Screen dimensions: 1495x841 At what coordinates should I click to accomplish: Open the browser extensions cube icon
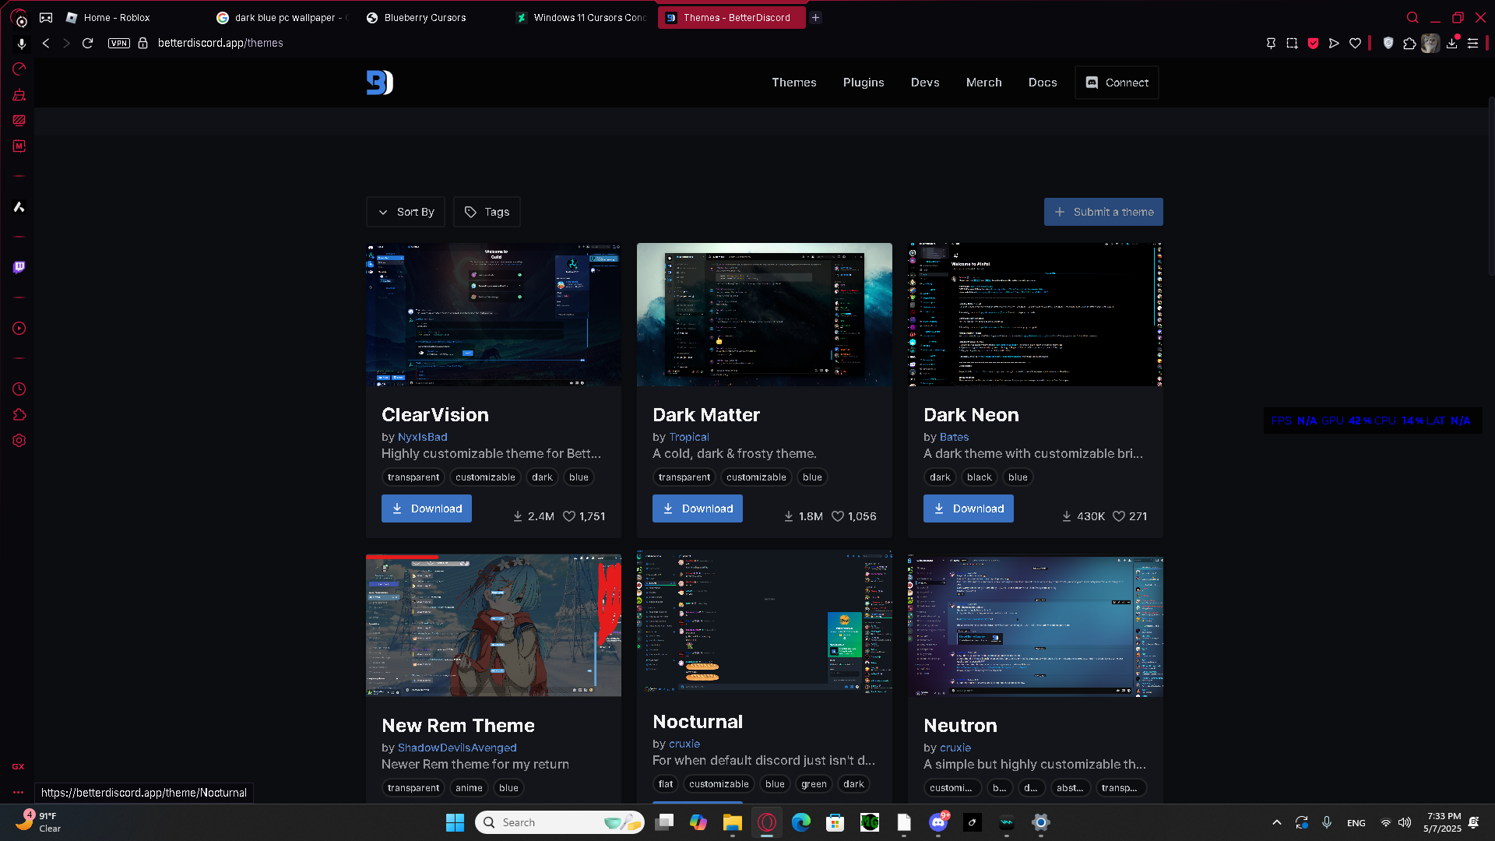1409,44
